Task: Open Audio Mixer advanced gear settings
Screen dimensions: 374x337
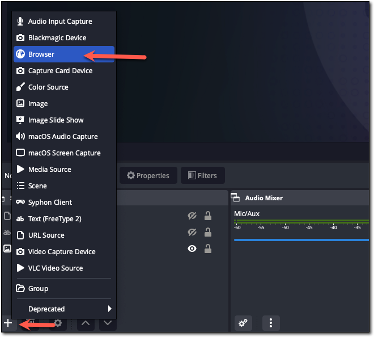Action: point(243,323)
